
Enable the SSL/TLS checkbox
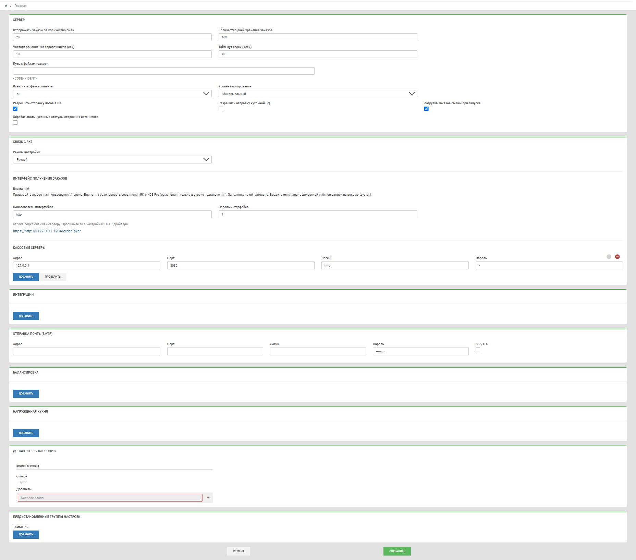coord(478,350)
